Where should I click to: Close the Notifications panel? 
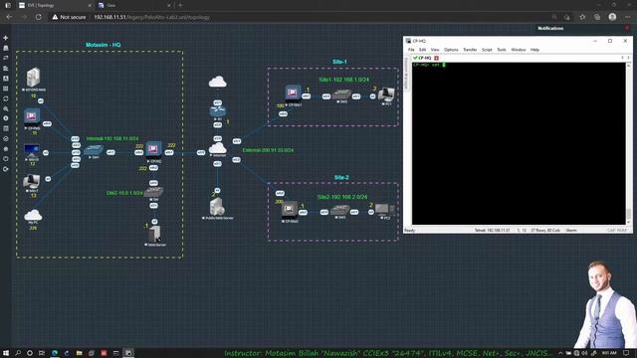click(627, 28)
